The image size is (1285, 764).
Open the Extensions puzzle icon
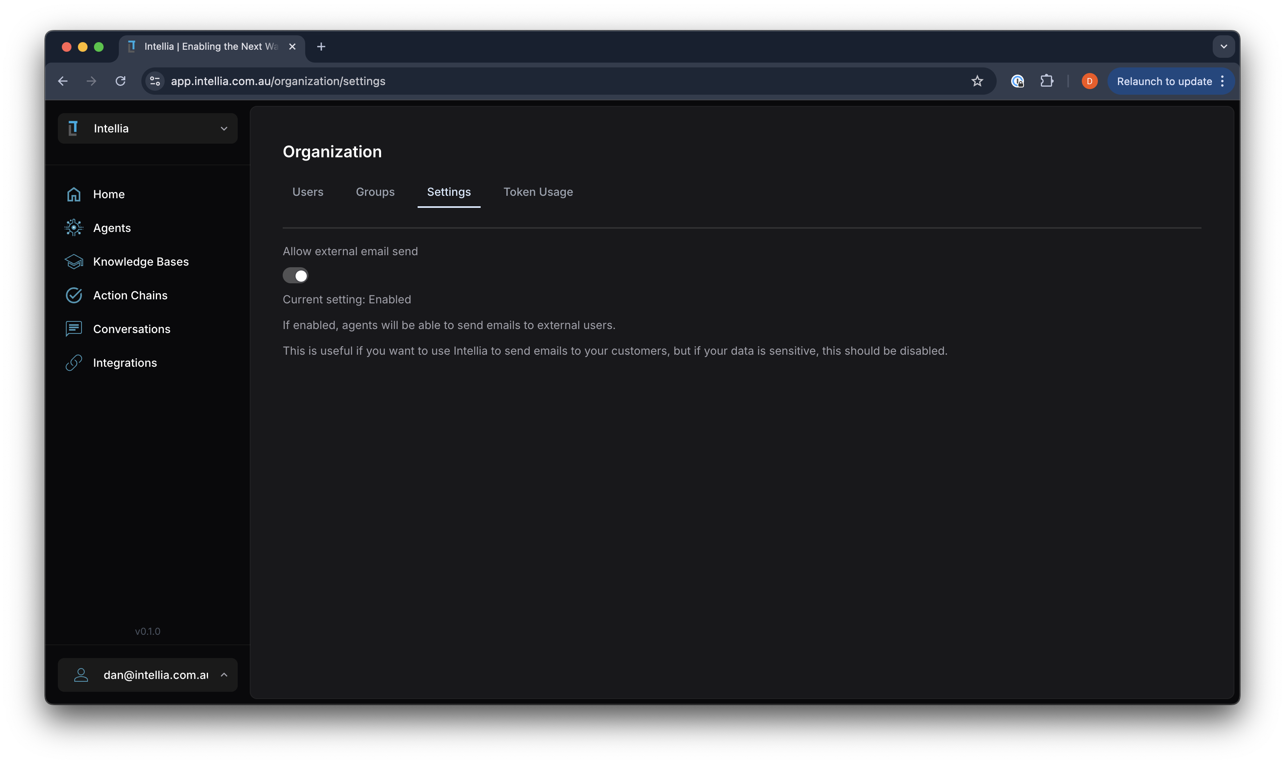point(1046,81)
